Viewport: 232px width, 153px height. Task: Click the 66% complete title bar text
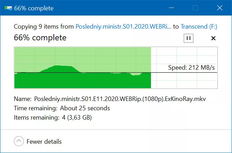[x=34, y=8]
